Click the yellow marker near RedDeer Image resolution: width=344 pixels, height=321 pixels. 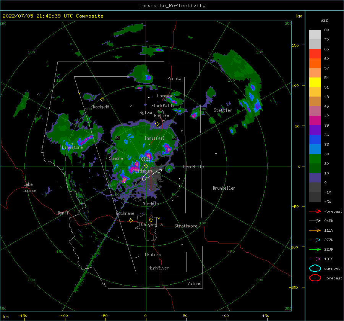click(157, 124)
